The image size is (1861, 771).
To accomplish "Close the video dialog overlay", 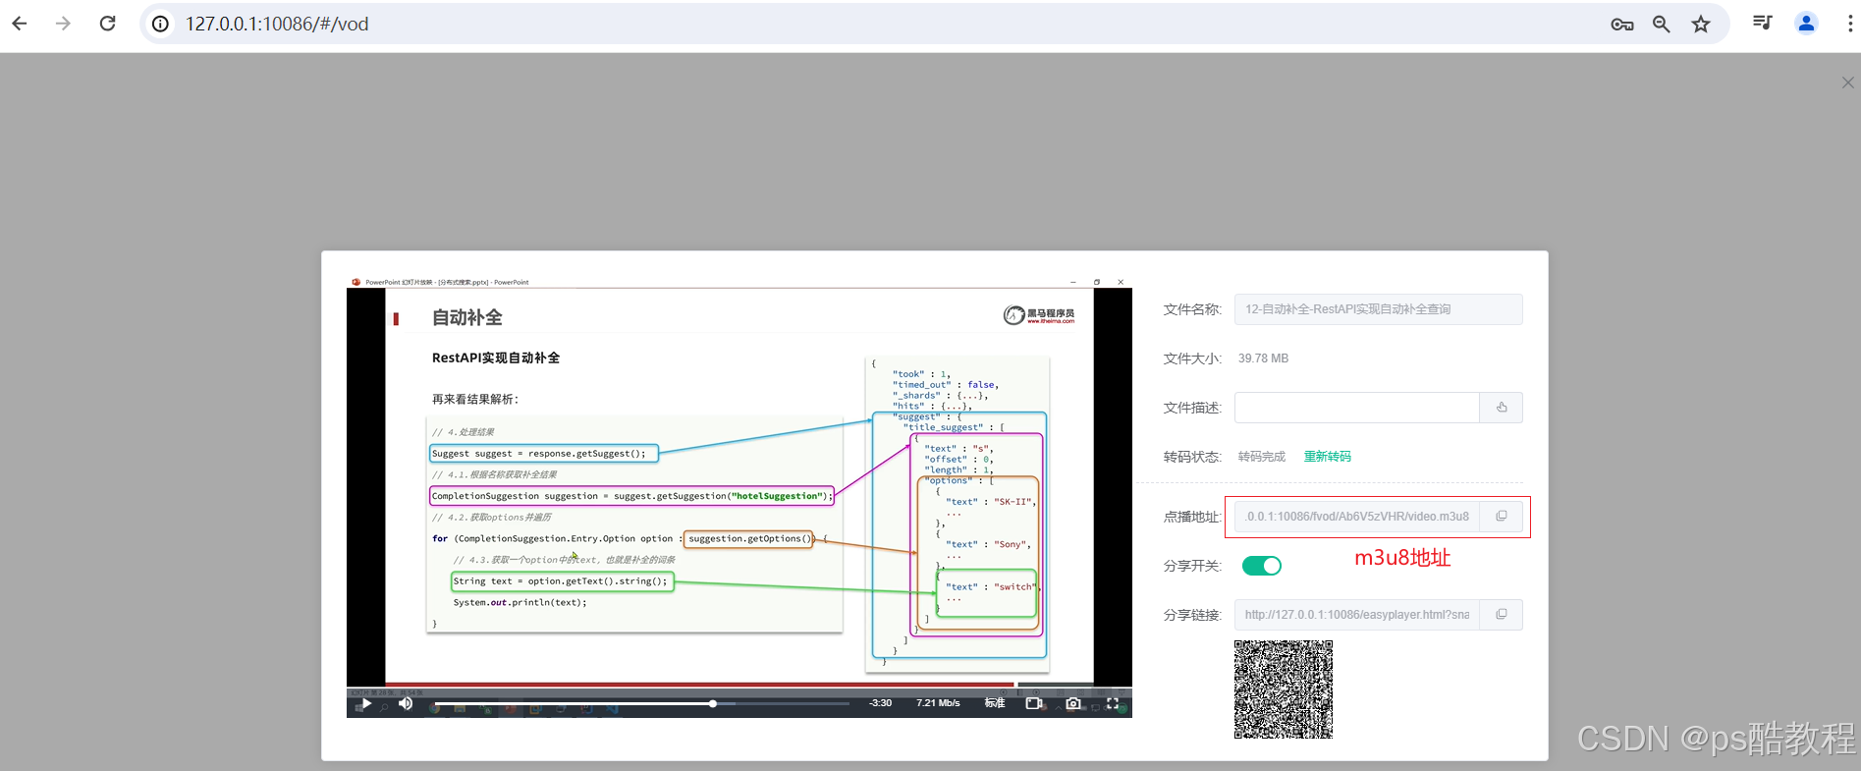I will coord(1847,83).
